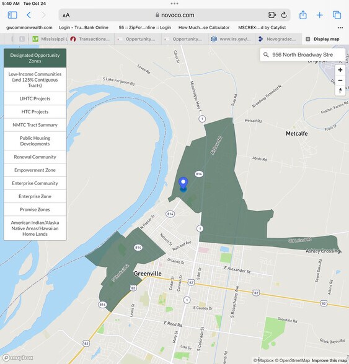Open gwcommonwealth.com bookmark
The height and width of the screenshot is (364, 349).
tap(29, 28)
